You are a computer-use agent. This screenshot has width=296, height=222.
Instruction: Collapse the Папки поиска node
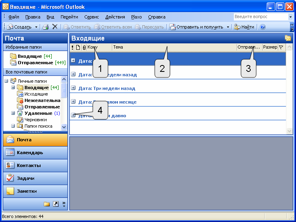pyautogui.click(x=13, y=126)
